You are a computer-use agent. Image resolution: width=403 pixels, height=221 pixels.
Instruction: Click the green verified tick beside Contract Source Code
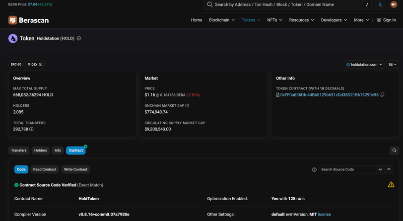(16, 185)
